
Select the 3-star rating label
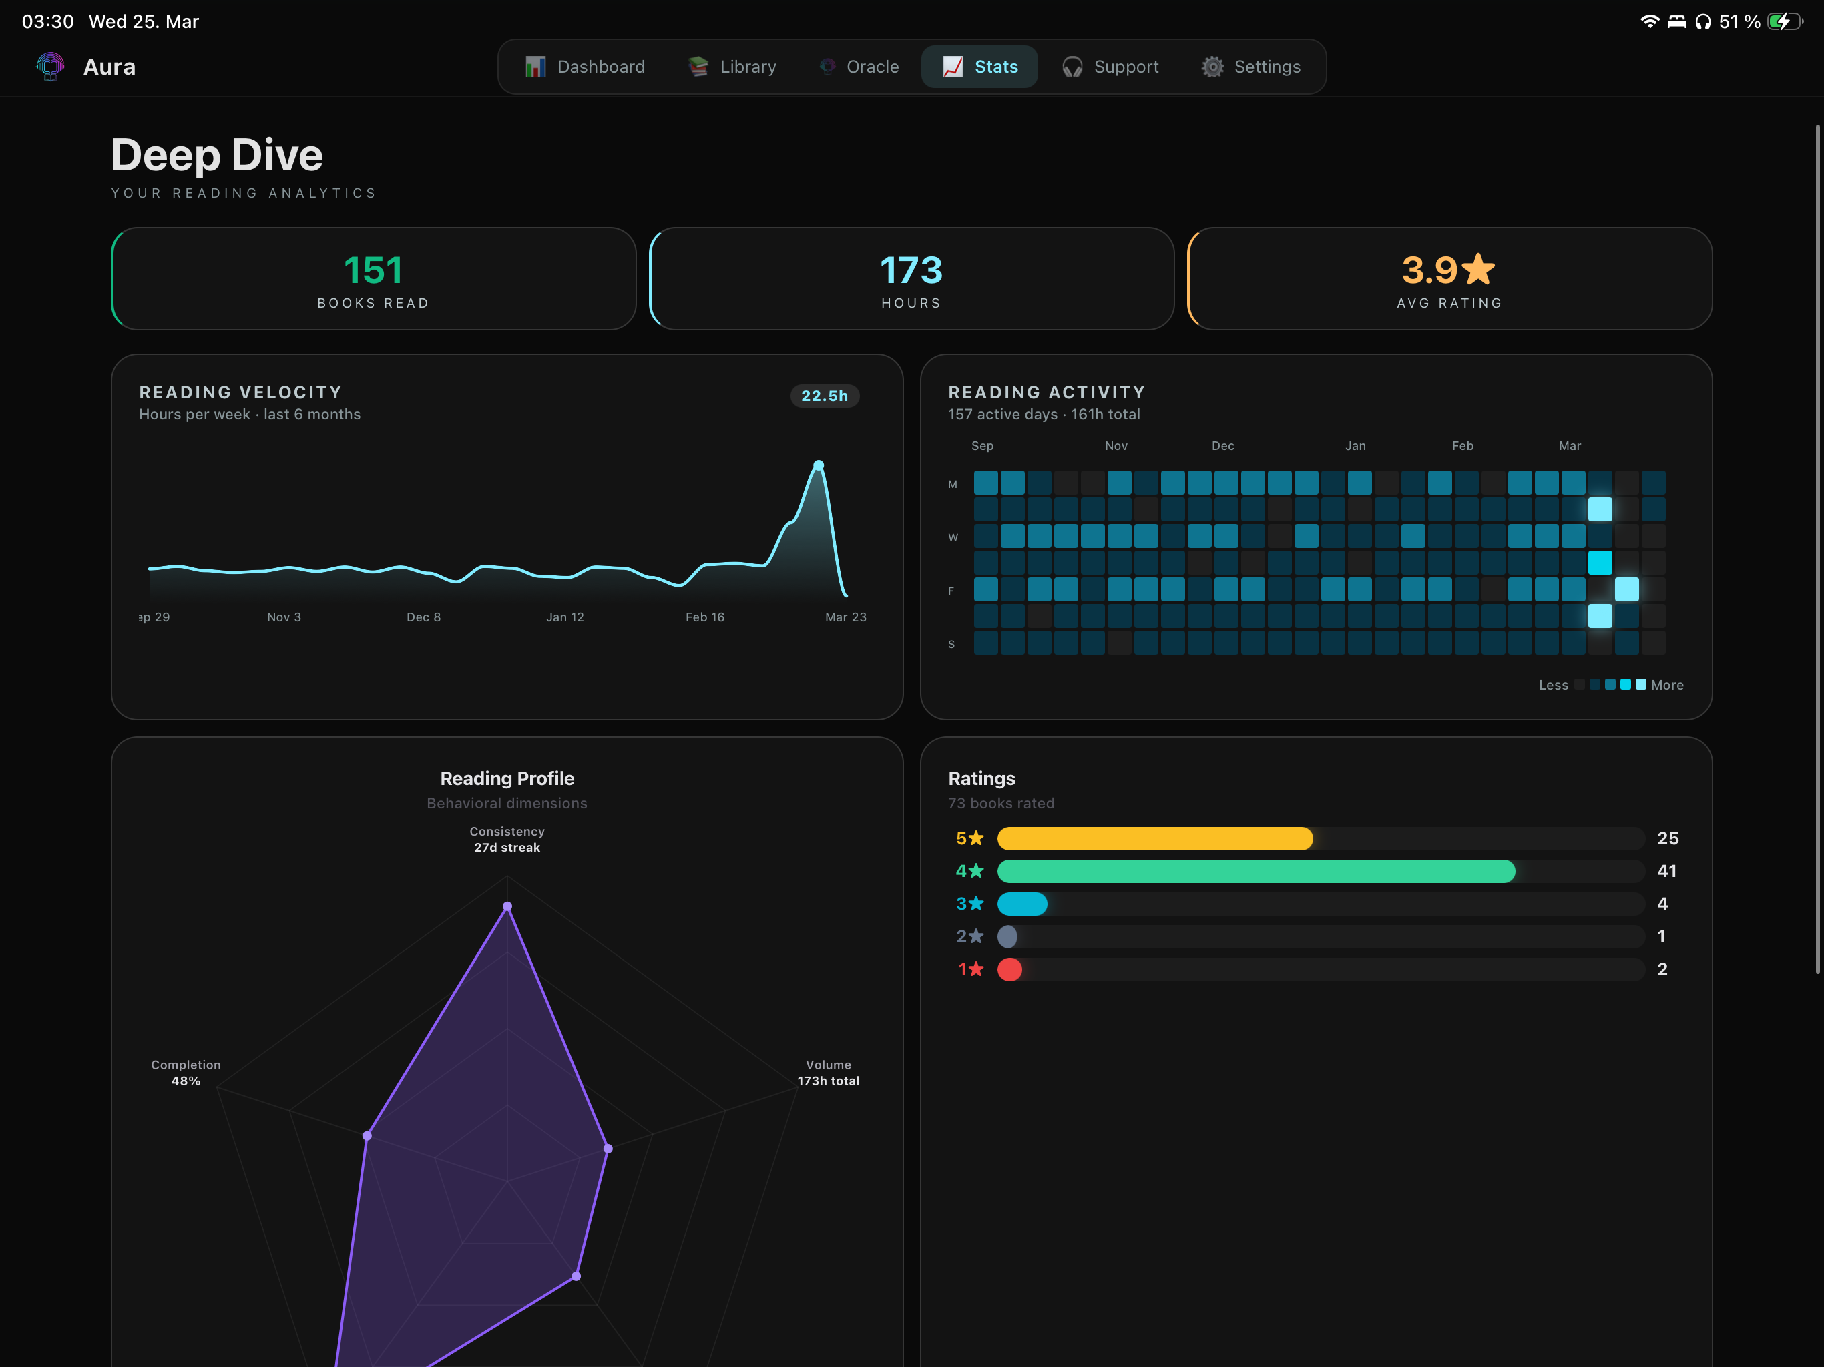[969, 904]
